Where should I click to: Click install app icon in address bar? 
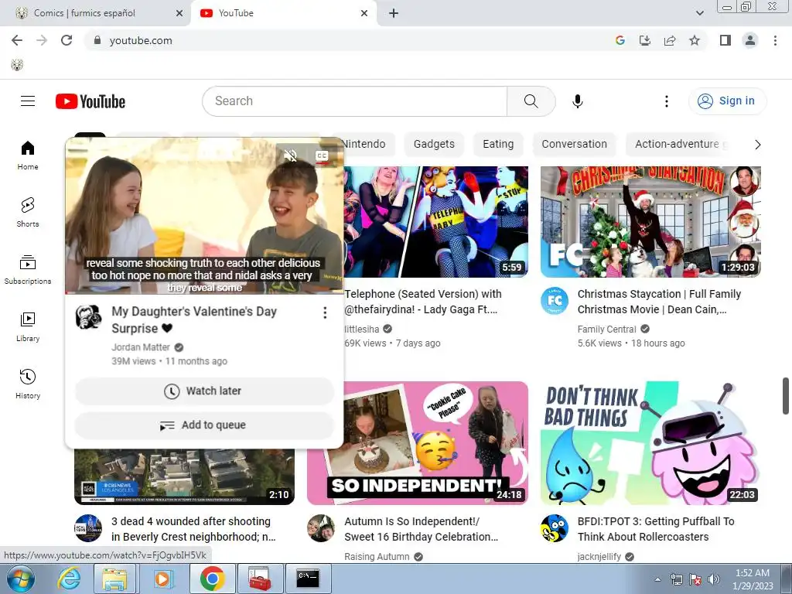click(645, 40)
